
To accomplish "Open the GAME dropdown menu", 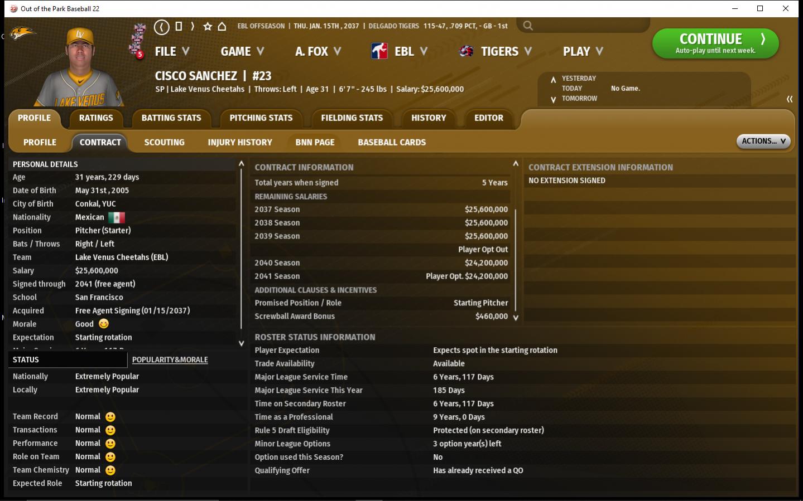I will click(x=242, y=51).
